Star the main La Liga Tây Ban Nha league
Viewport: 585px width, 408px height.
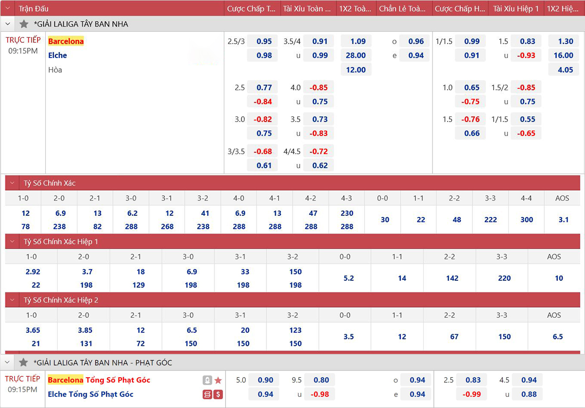tap(24, 24)
